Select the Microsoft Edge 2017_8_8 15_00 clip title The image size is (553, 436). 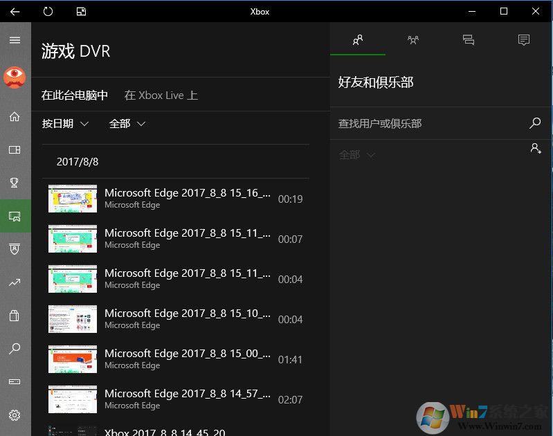pyautogui.click(x=188, y=354)
